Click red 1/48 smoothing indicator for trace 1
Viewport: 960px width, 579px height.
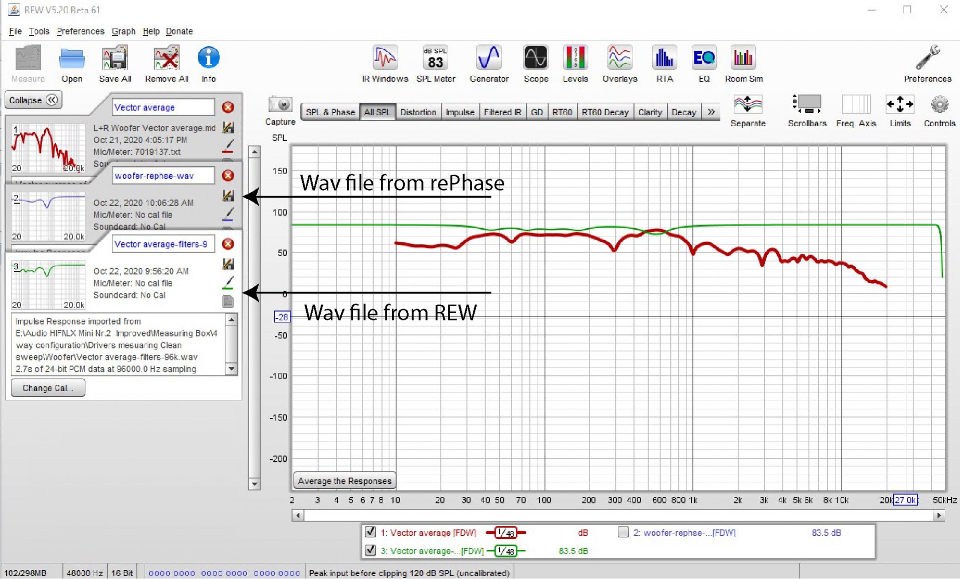(x=506, y=533)
